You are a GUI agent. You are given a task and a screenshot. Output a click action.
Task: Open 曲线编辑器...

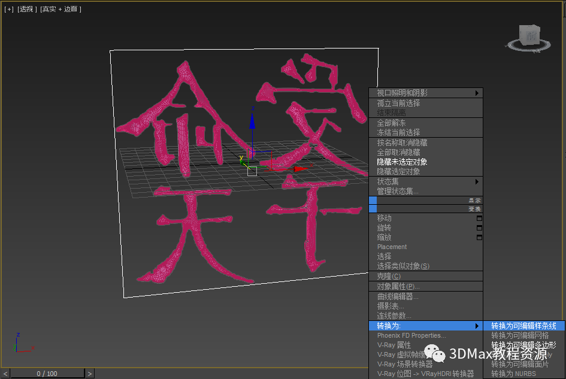tap(398, 297)
